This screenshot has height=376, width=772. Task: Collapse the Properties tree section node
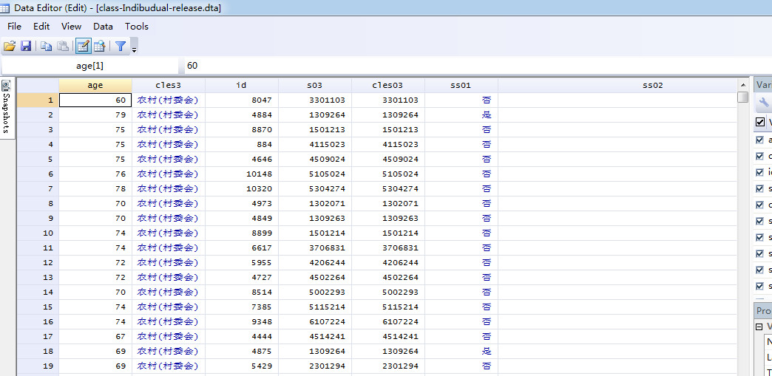(759, 327)
